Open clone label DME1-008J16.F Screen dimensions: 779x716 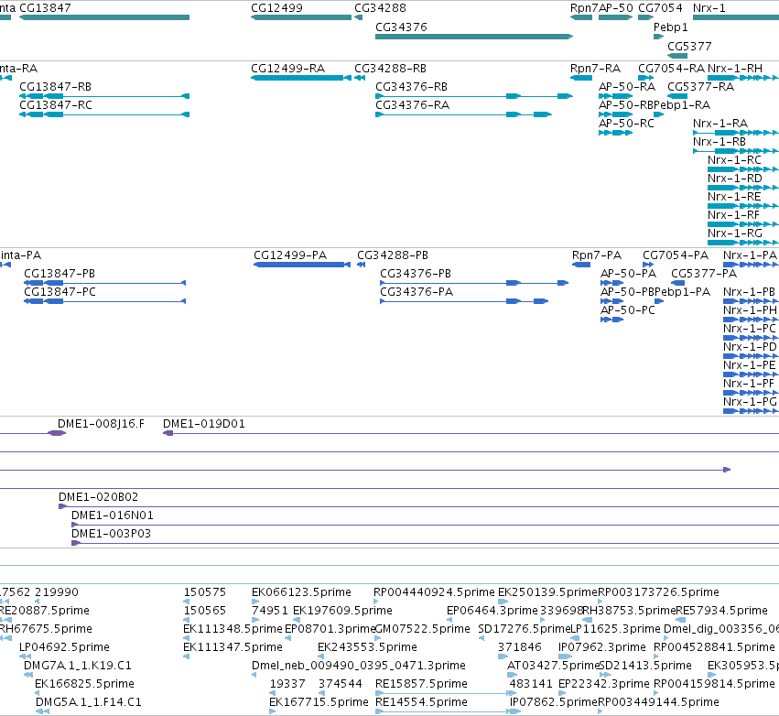pyautogui.click(x=101, y=423)
